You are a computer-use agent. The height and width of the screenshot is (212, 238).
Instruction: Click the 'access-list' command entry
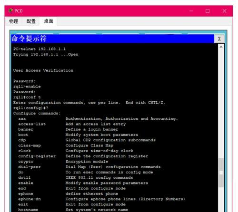[x=32, y=124]
